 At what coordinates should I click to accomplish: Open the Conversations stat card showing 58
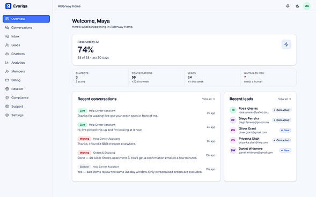click(156, 78)
